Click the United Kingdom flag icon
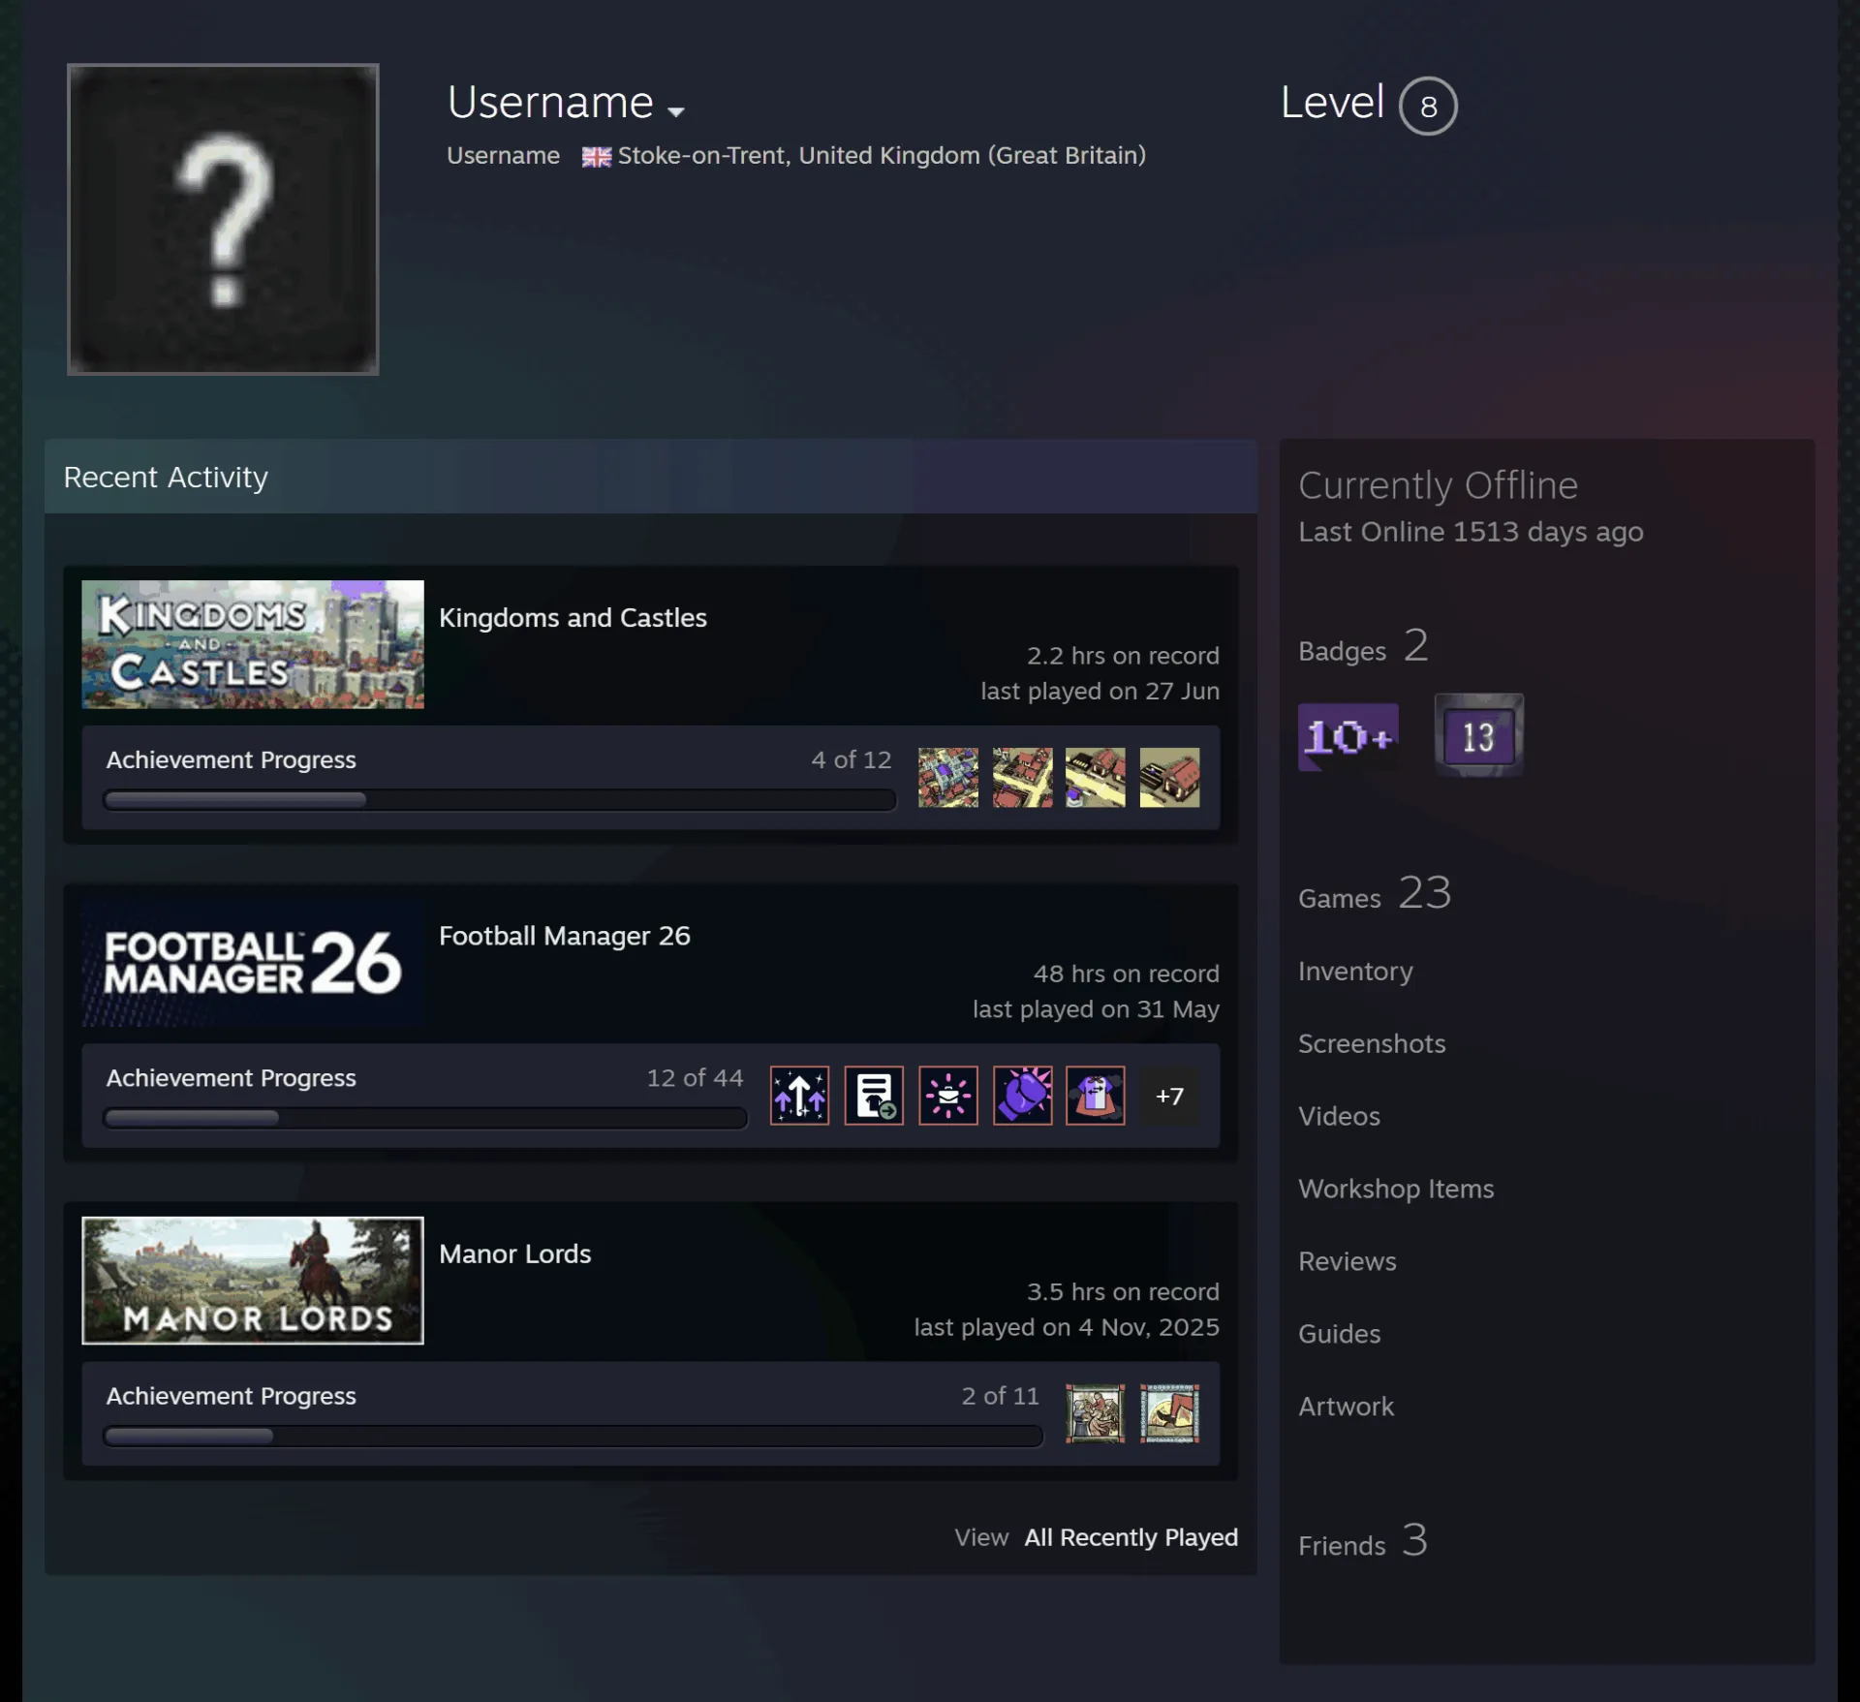This screenshot has height=1702, width=1860. pos(596,157)
